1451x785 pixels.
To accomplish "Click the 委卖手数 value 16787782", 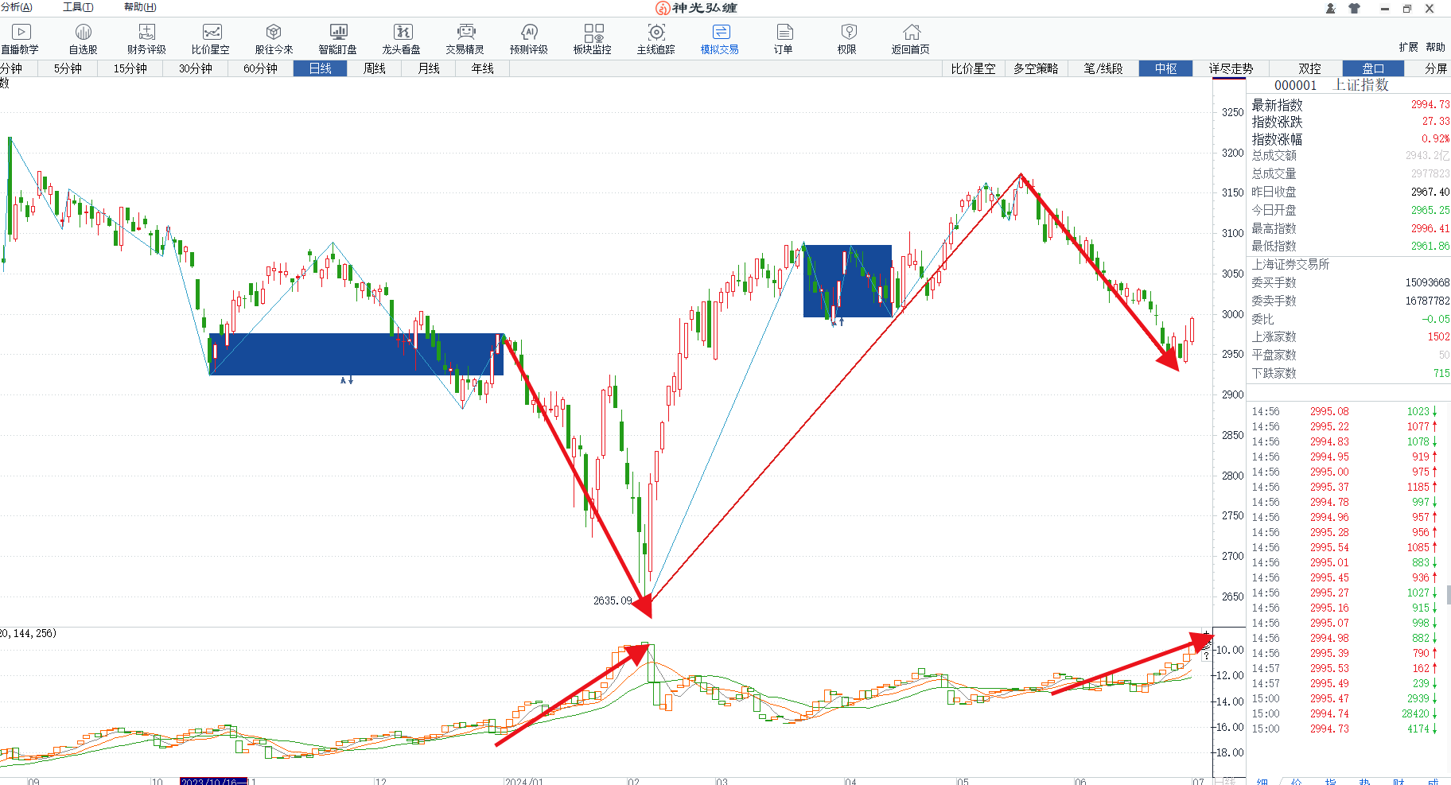I will coord(1427,301).
